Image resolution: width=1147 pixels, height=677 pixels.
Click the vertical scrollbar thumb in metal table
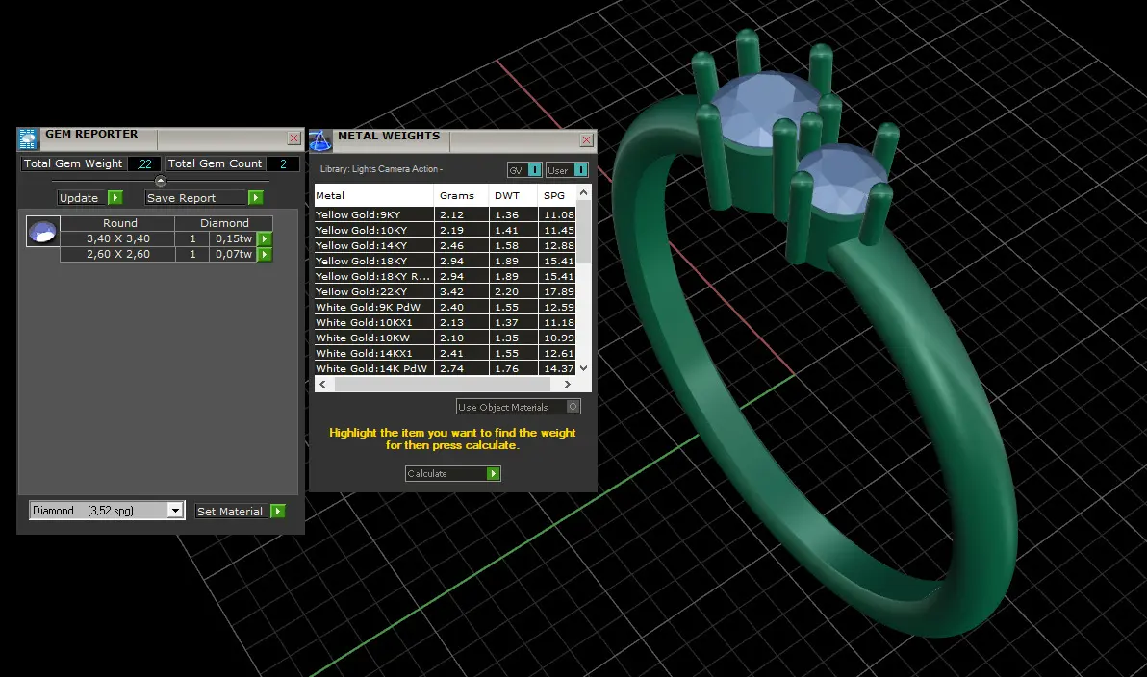click(x=583, y=231)
